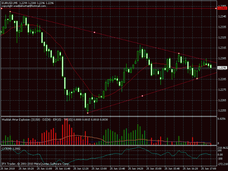This screenshot has width=228, height=171.
Task: Click the 25 Jun 14:20 time label
Action: click(135, 169)
